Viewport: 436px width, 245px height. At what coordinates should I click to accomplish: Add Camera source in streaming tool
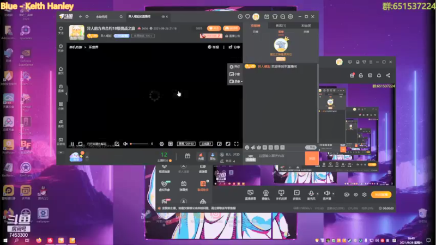click(x=266, y=195)
